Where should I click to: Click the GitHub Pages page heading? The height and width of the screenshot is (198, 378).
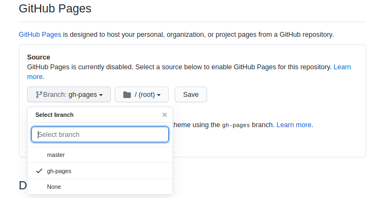point(55,9)
